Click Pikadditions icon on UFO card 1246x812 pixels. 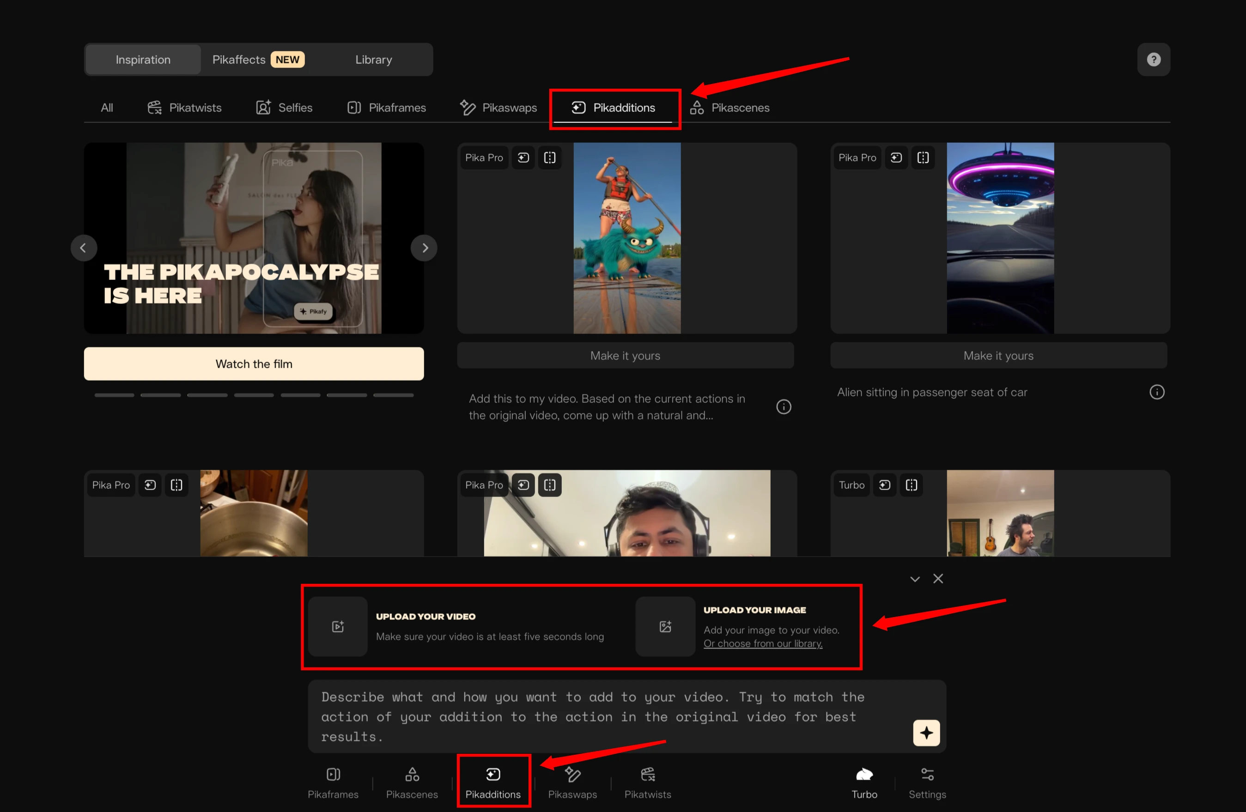[896, 158]
